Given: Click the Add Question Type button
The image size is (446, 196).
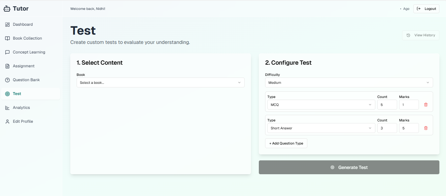Looking at the screenshot, I should (x=286, y=143).
